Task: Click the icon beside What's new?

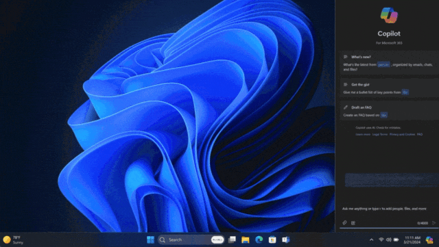Action: (346, 57)
